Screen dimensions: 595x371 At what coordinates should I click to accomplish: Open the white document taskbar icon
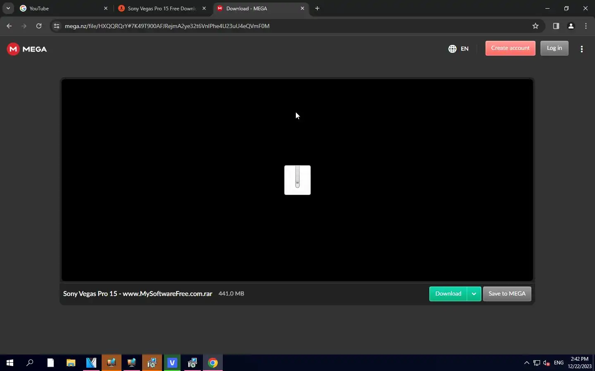pyautogui.click(x=50, y=363)
